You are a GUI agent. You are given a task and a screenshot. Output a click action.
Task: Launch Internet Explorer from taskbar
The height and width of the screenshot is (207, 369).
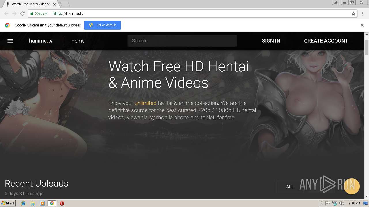(23, 203)
